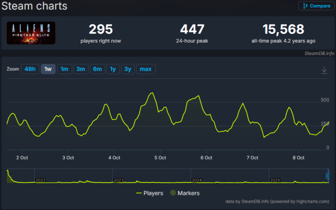Screen dimensions: 336x210
Task: Click the 8 Oct axis label
Action: pyautogui.click(x=298, y=158)
